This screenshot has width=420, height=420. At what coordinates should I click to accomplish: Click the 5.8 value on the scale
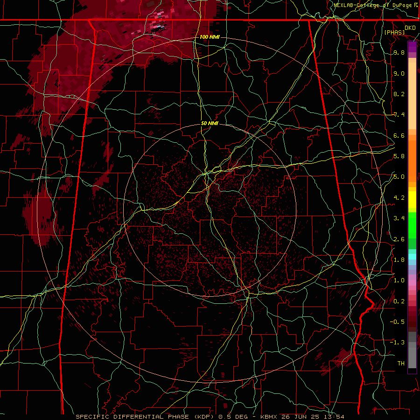(x=399, y=156)
